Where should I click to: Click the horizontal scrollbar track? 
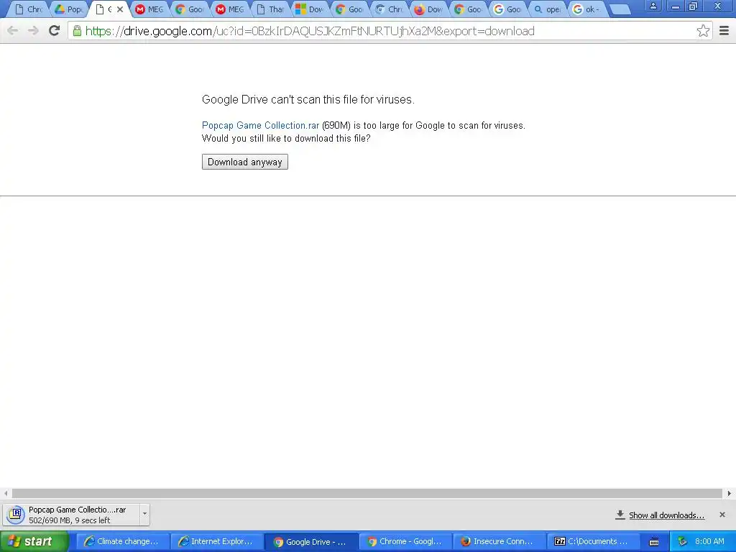[367, 493]
